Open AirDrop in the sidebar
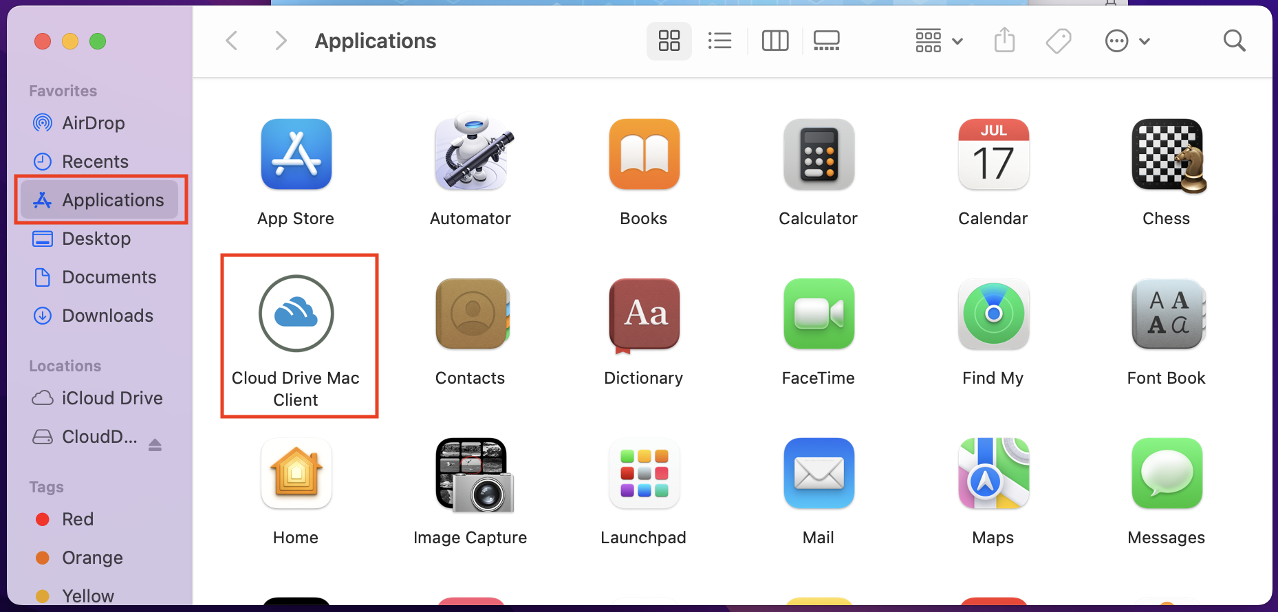The image size is (1278, 612). pos(100,123)
